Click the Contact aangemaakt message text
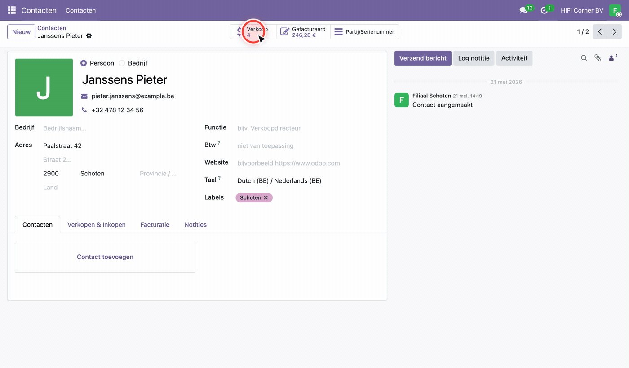This screenshot has height=368, width=629. (443, 105)
